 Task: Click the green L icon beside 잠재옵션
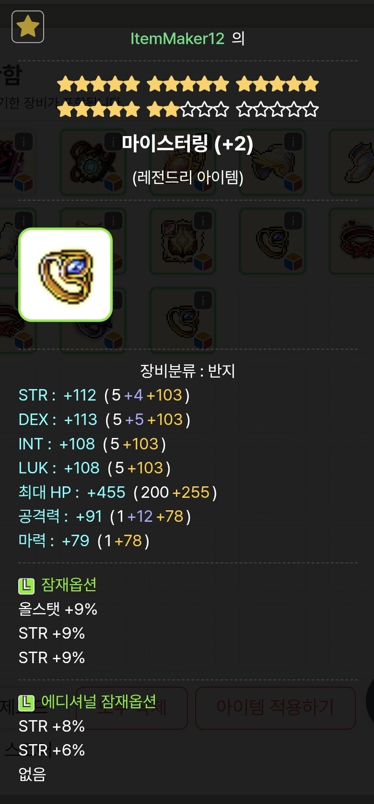pos(26,586)
